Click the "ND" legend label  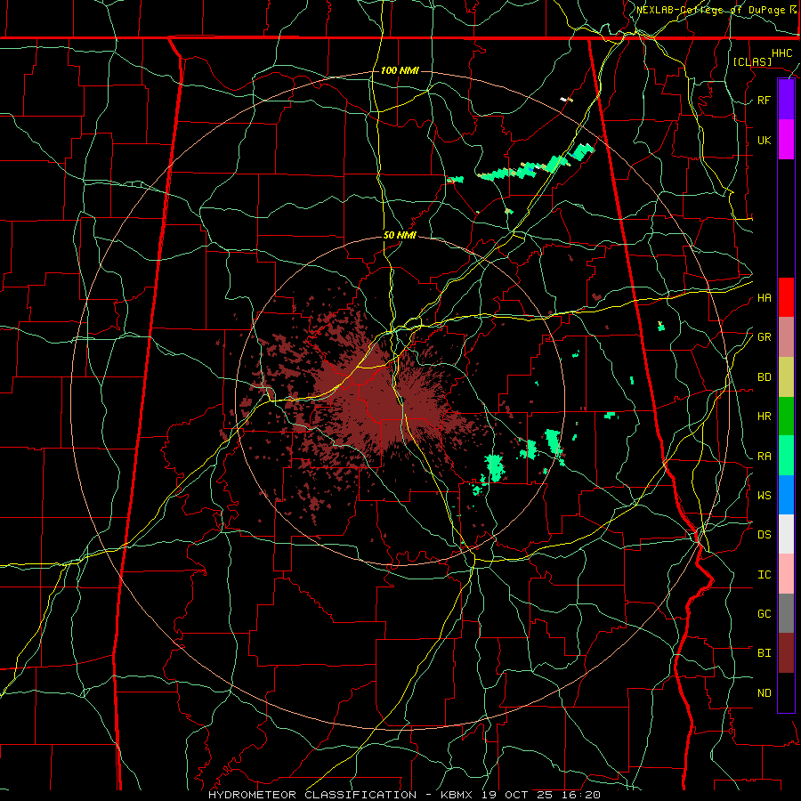click(x=764, y=692)
